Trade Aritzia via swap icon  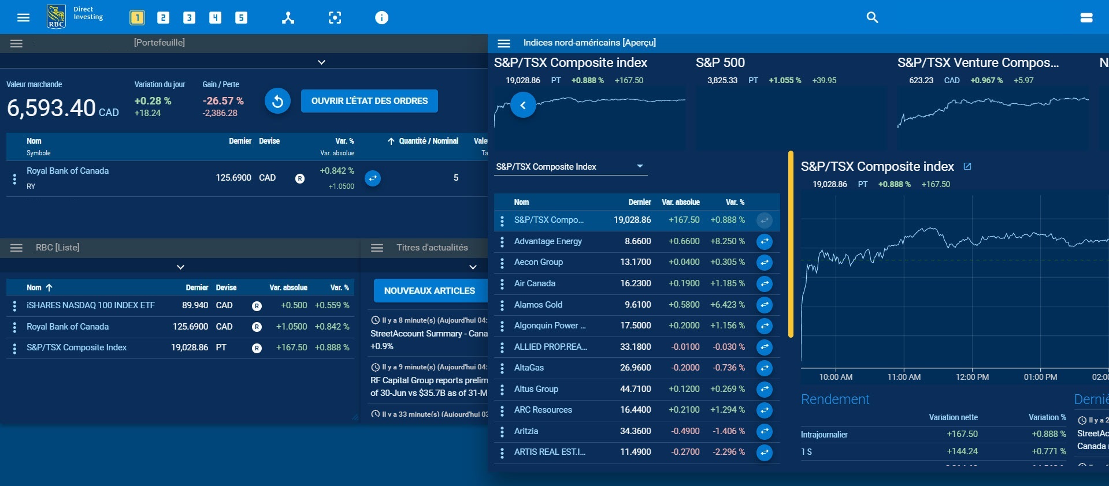pos(765,431)
